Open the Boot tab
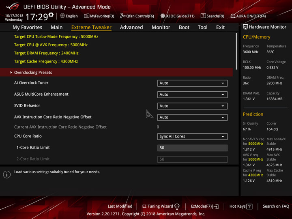The image size is (292, 219). [x=184, y=28]
